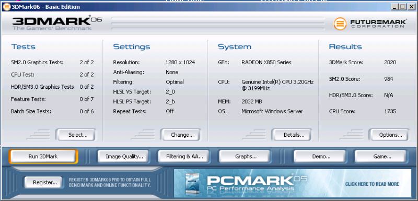Click the Resolution value 1280 x 1024
This screenshot has height=201, width=418.
pos(180,63)
